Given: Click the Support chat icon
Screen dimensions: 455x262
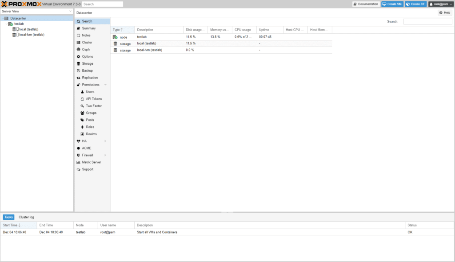Looking at the screenshot, I should [78, 169].
